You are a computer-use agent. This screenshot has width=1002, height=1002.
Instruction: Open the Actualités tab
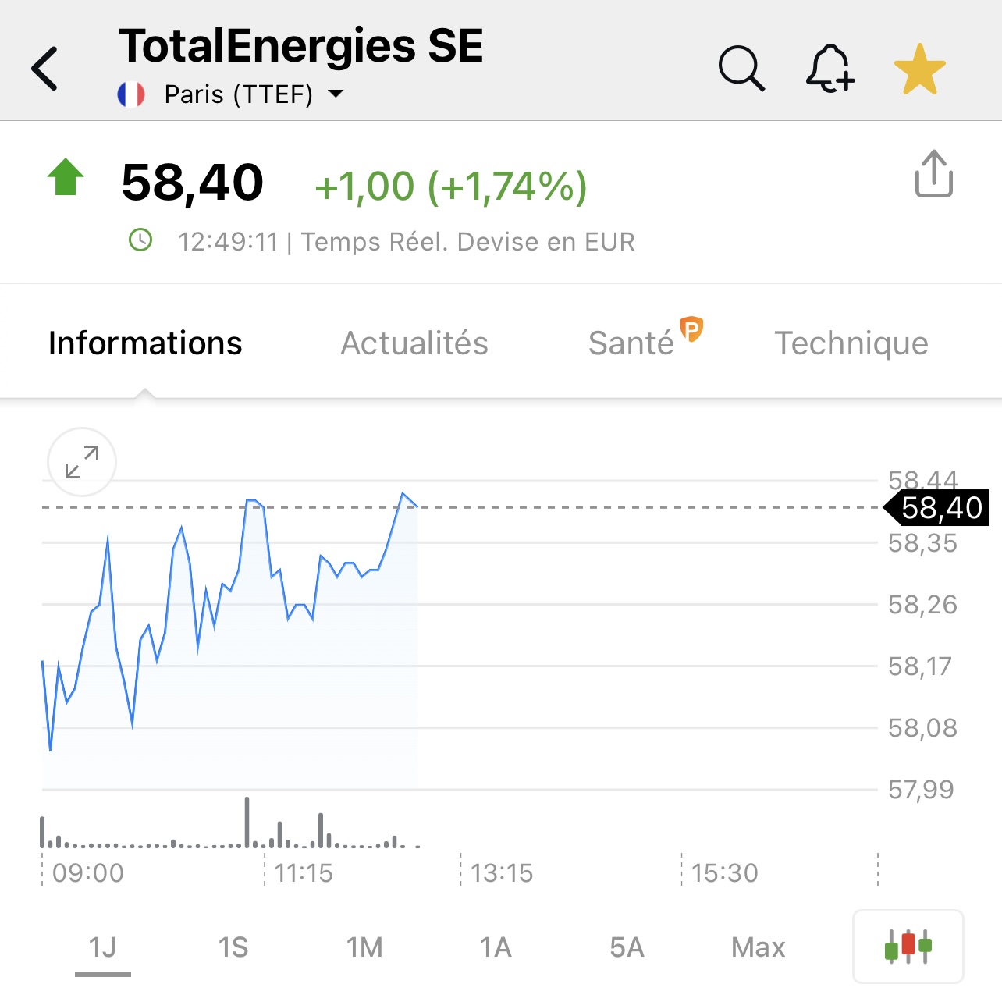point(414,343)
